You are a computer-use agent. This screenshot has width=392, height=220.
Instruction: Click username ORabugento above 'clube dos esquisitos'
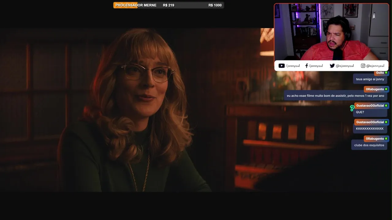point(375,139)
